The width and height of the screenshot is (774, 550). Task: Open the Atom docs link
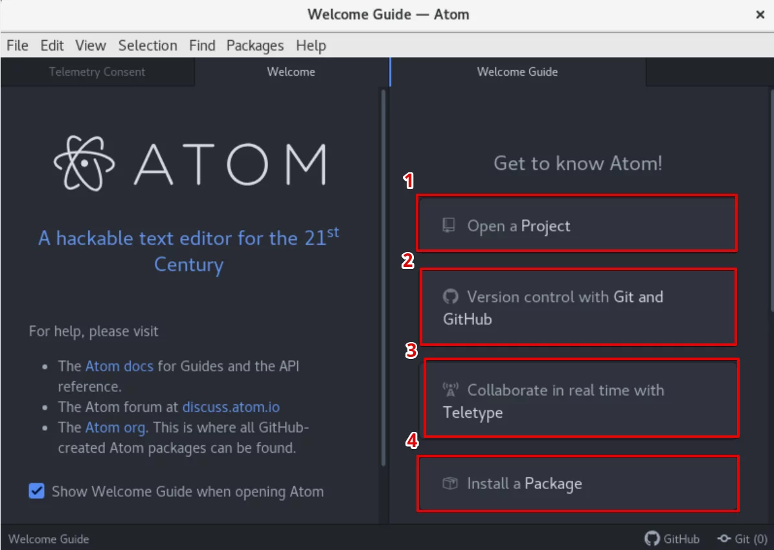(x=119, y=366)
